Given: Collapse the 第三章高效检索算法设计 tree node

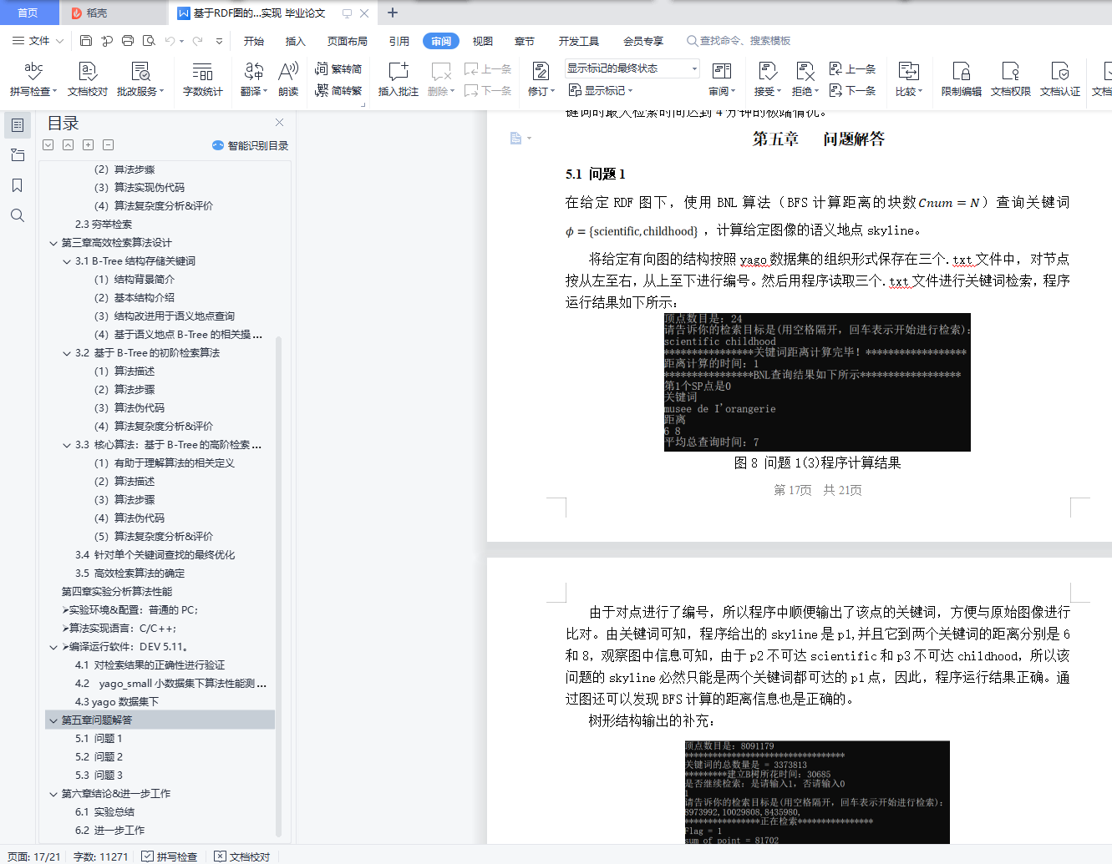Looking at the screenshot, I should click(x=53, y=243).
